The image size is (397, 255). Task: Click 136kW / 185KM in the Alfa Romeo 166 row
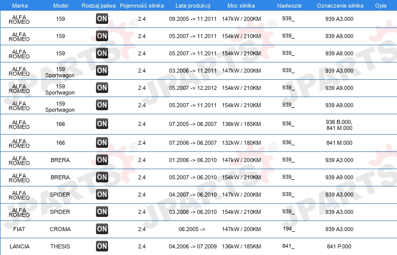[241, 124]
